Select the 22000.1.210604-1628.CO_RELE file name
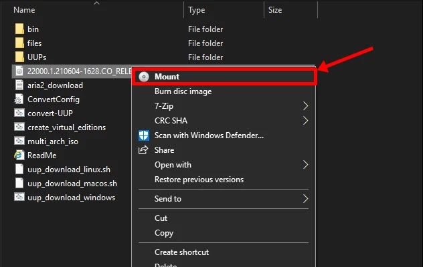This screenshot has width=423, height=267. 80,71
